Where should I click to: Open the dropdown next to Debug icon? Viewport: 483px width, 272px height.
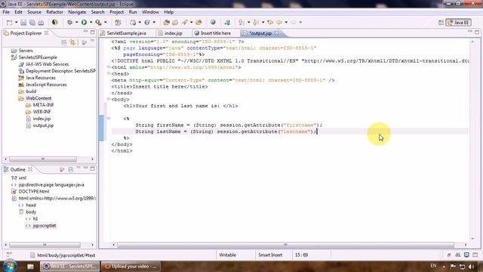click(x=77, y=22)
